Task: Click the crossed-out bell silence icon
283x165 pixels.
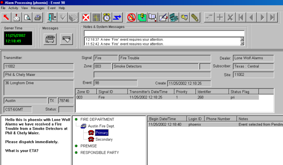Action: coord(132,17)
